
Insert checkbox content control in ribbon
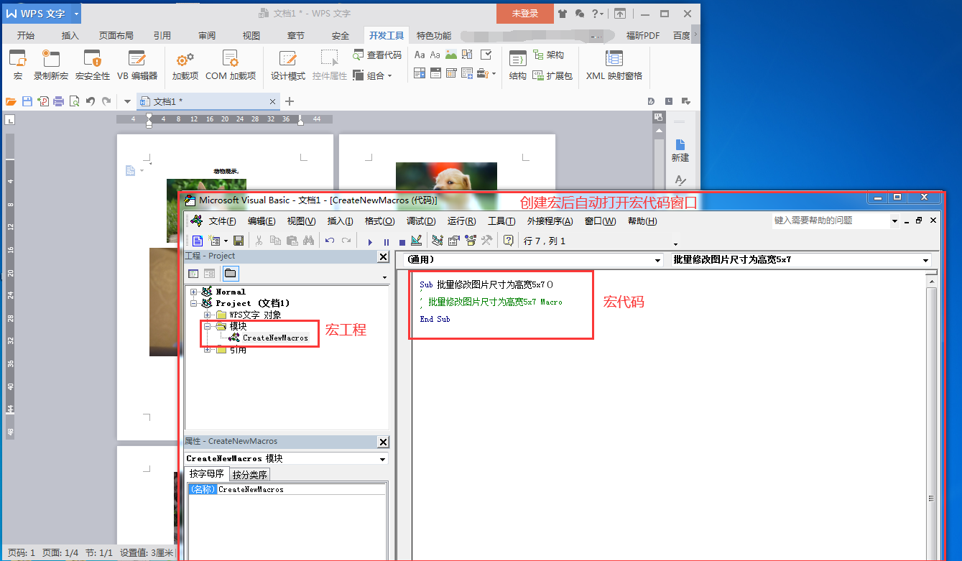[x=486, y=55]
